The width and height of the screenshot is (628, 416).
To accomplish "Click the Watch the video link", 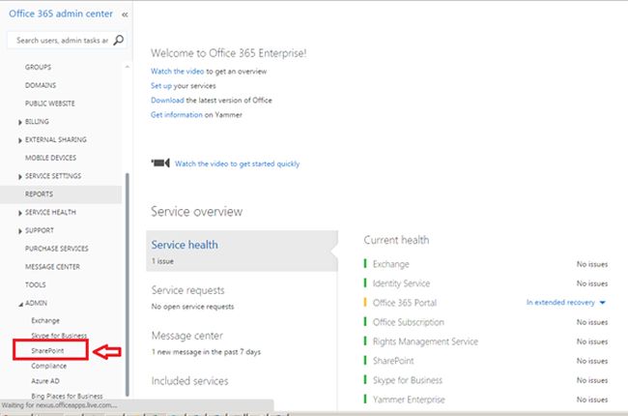I will click(x=177, y=71).
